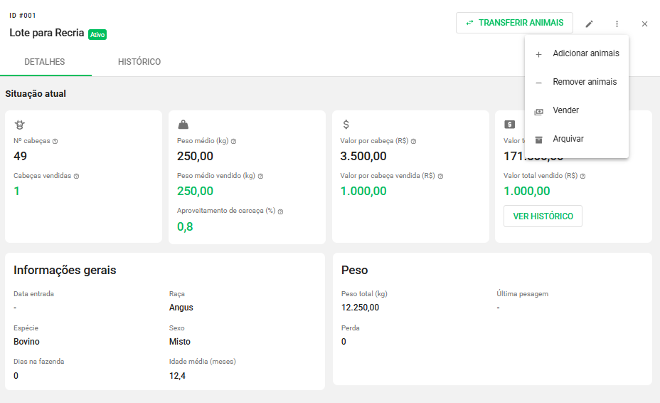Click help icon beside Valor total vendido

tap(582, 176)
